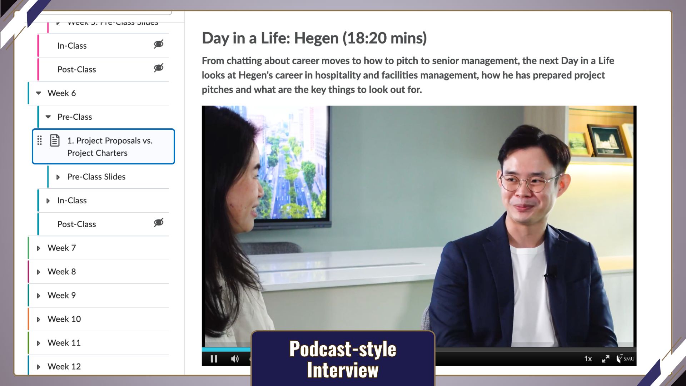Collapse the Pre-Class section under Week 6

(48, 117)
